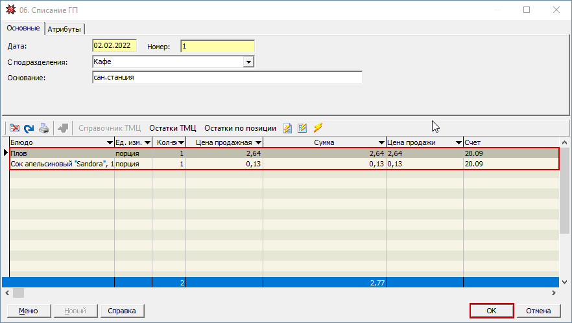Click into the Номер field
This screenshot has height=323, width=572.
(217, 46)
